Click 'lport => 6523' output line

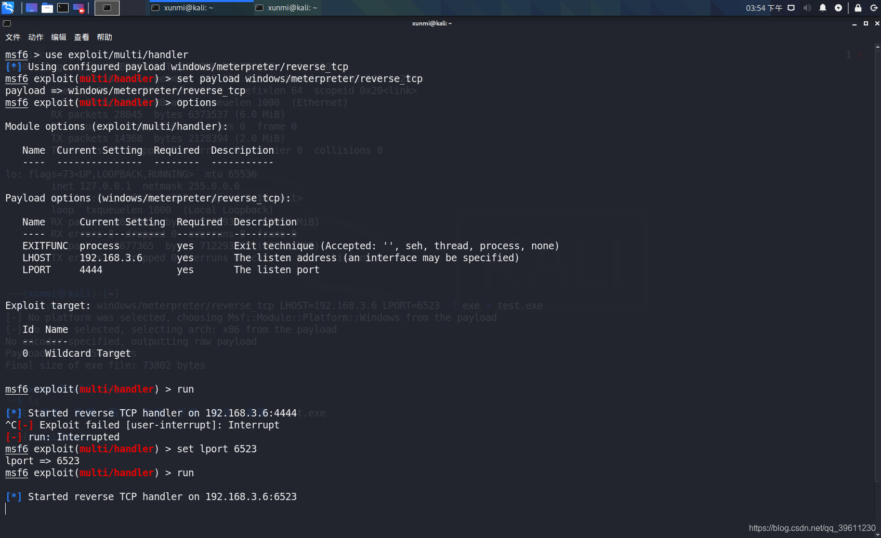pyautogui.click(x=43, y=461)
